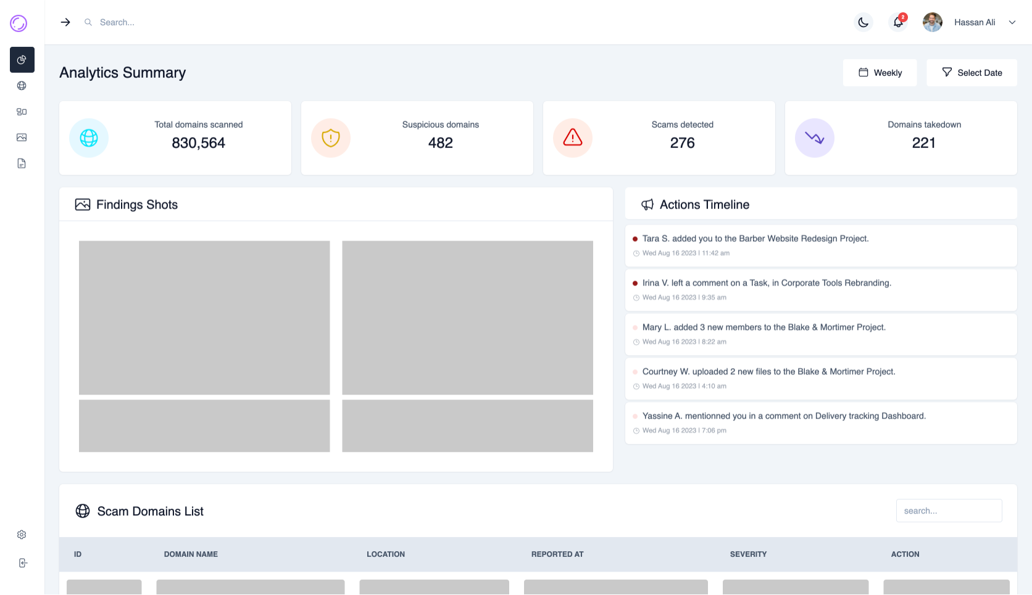Open the Reports document icon in sidebar
This screenshot has height=595, width=1032.
tap(22, 163)
